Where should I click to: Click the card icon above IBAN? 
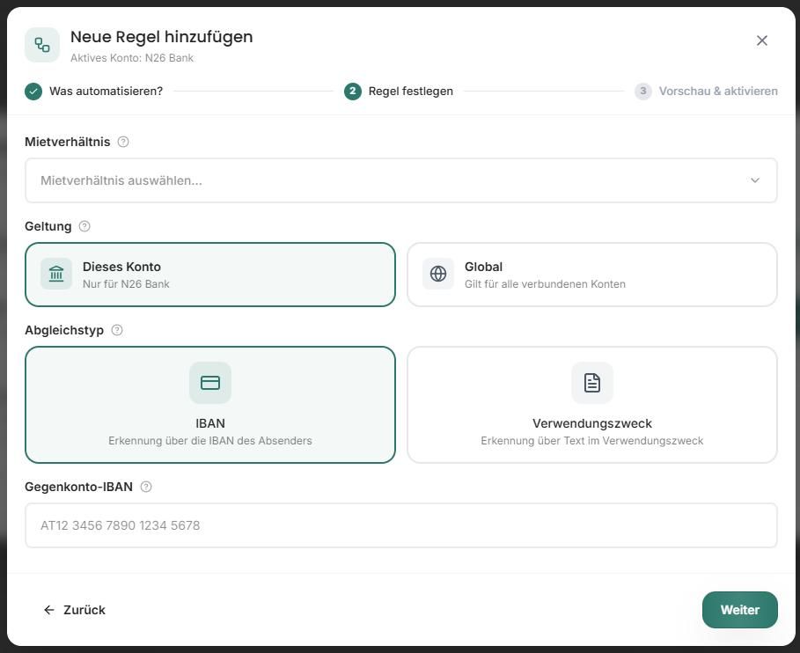pyautogui.click(x=210, y=383)
